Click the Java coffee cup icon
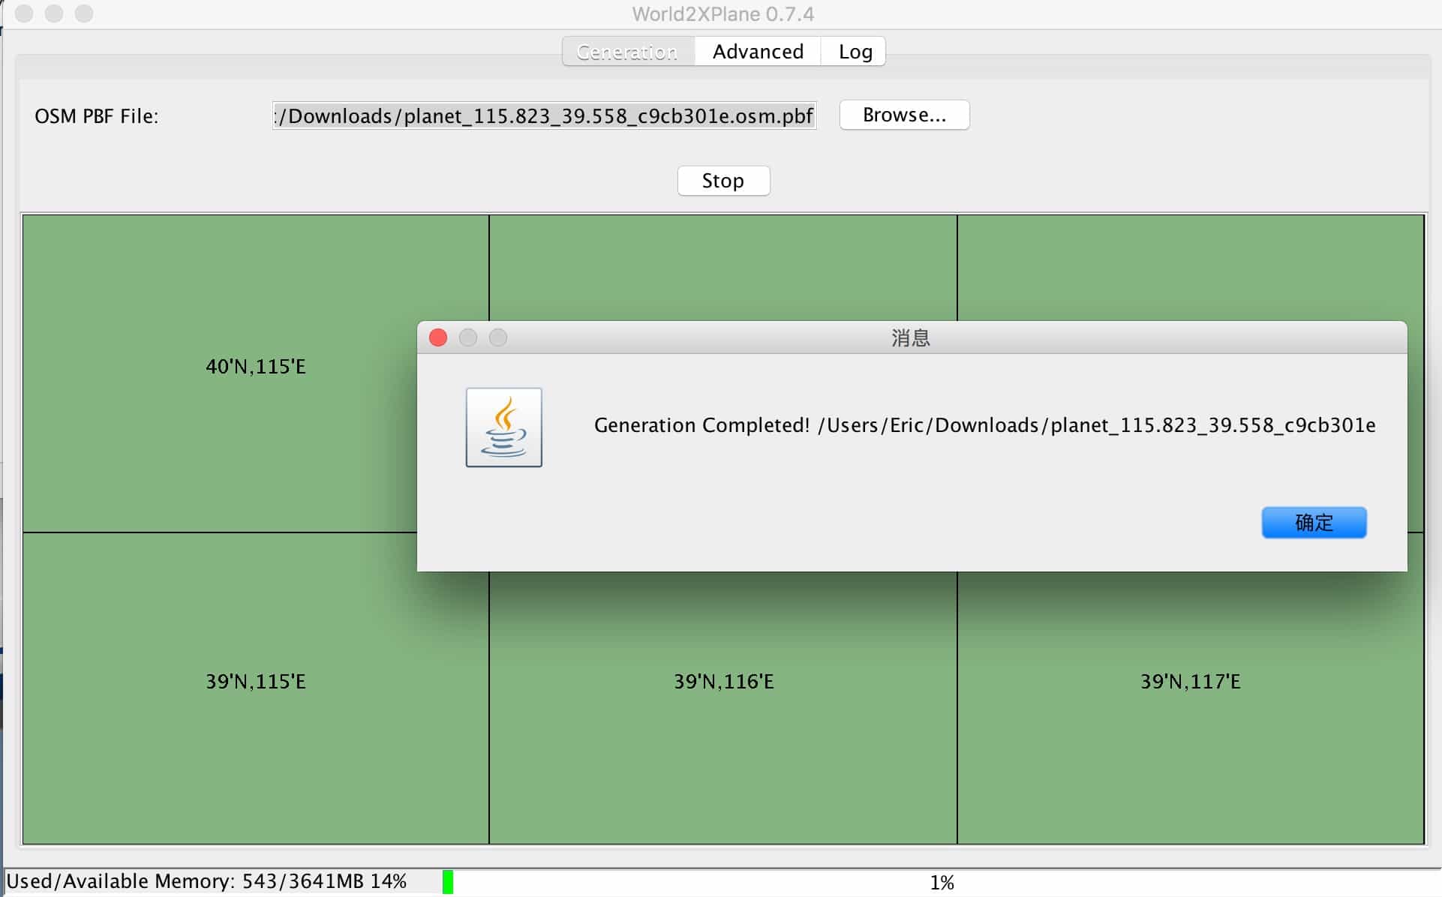The image size is (1442, 897). pos(503,427)
